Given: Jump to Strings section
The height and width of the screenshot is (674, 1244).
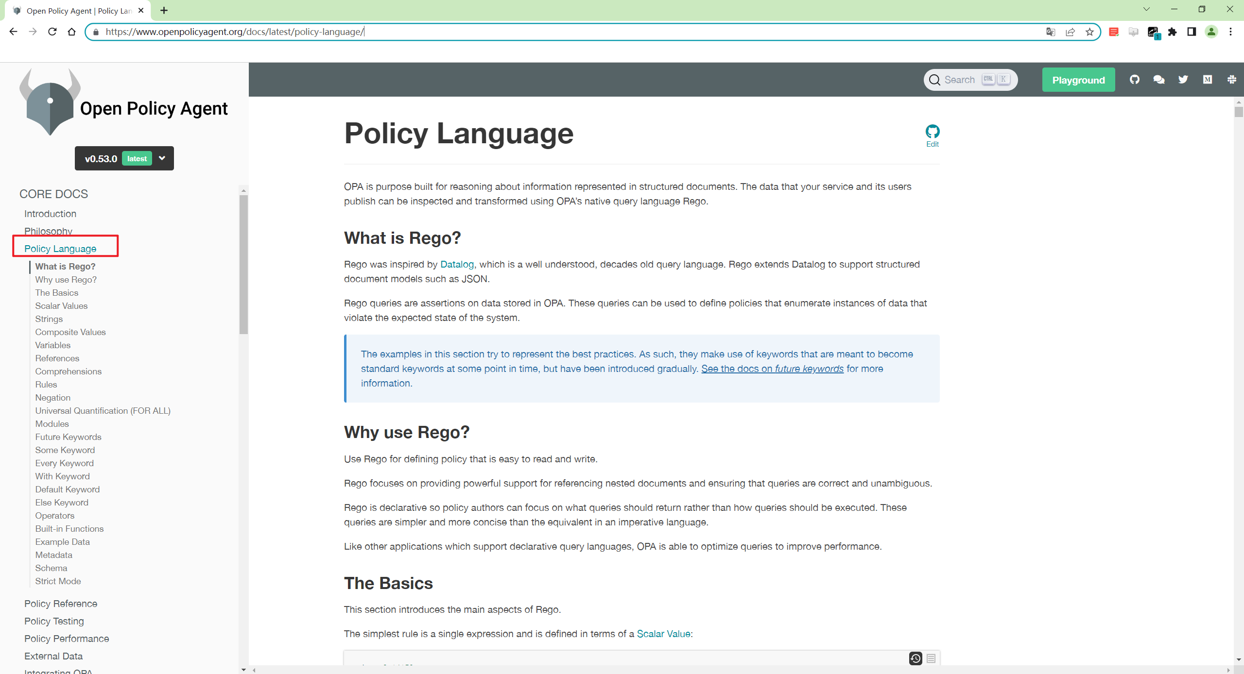Looking at the screenshot, I should click(49, 319).
